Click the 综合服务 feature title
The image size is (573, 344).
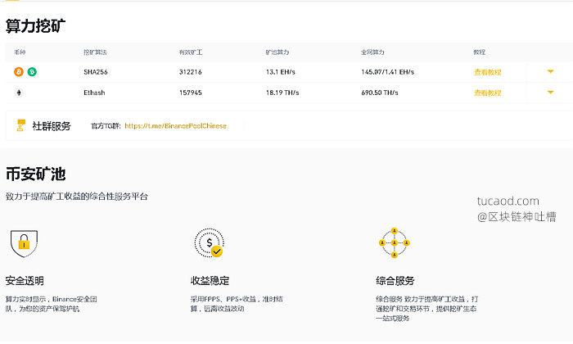point(395,281)
